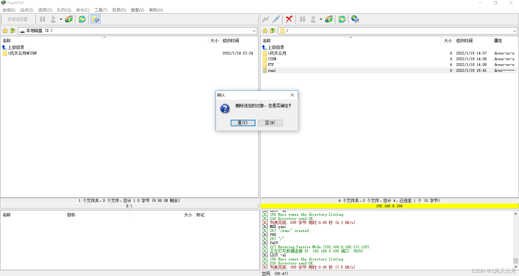Click the remote pane pause icon

coord(302,19)
